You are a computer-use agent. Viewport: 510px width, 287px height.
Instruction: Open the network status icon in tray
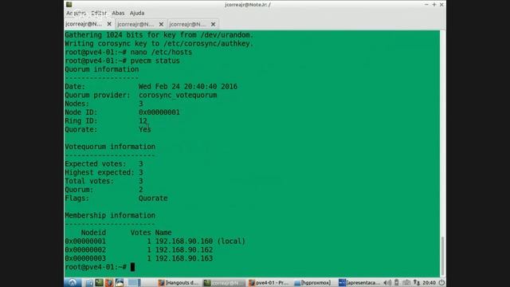pyautogui.click(x=417, y=283)
